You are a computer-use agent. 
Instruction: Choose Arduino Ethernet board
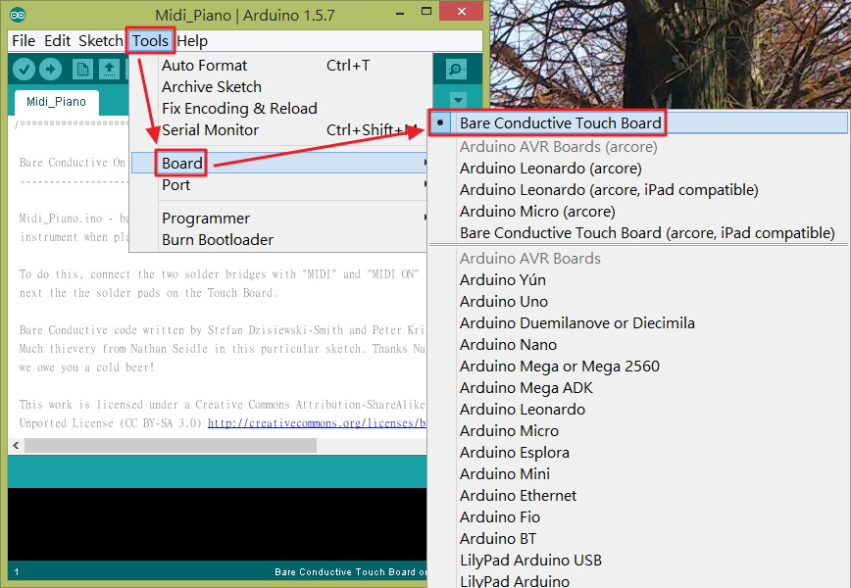coord(639,496)
